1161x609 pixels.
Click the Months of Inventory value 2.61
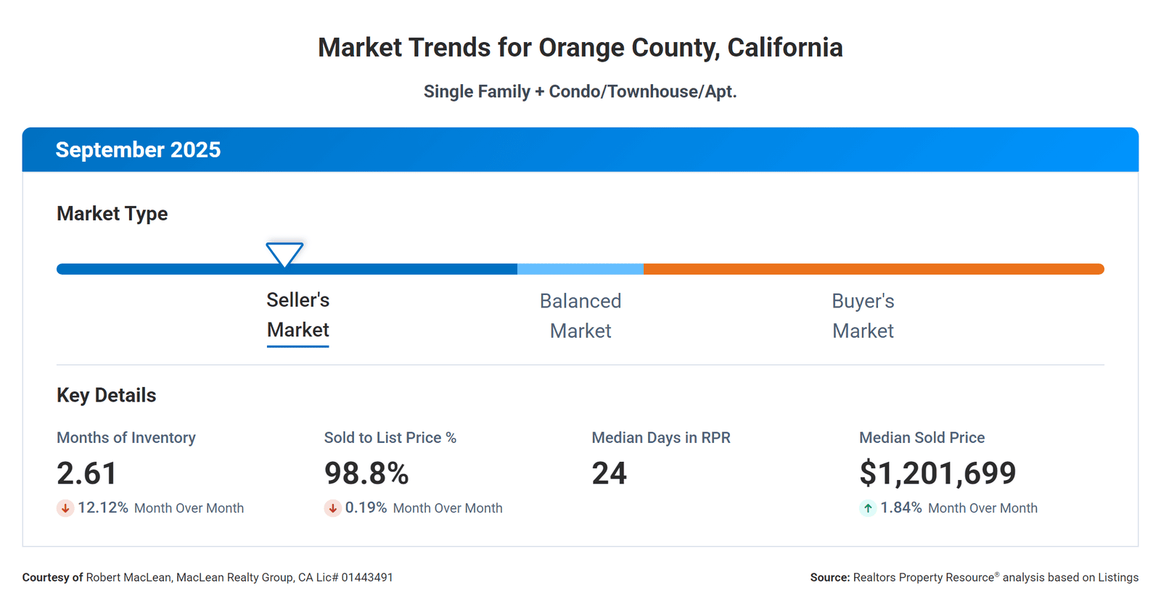click(x=87, y=473)
